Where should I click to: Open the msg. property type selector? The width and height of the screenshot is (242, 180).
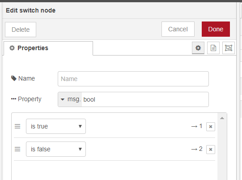(70, 99)
